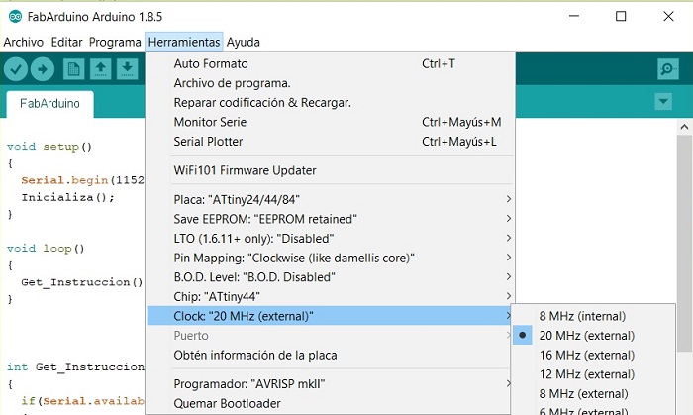Choose Quemar Bootloader
The width and height of the screenshot is (693, 415).
[x=330, y=403]
